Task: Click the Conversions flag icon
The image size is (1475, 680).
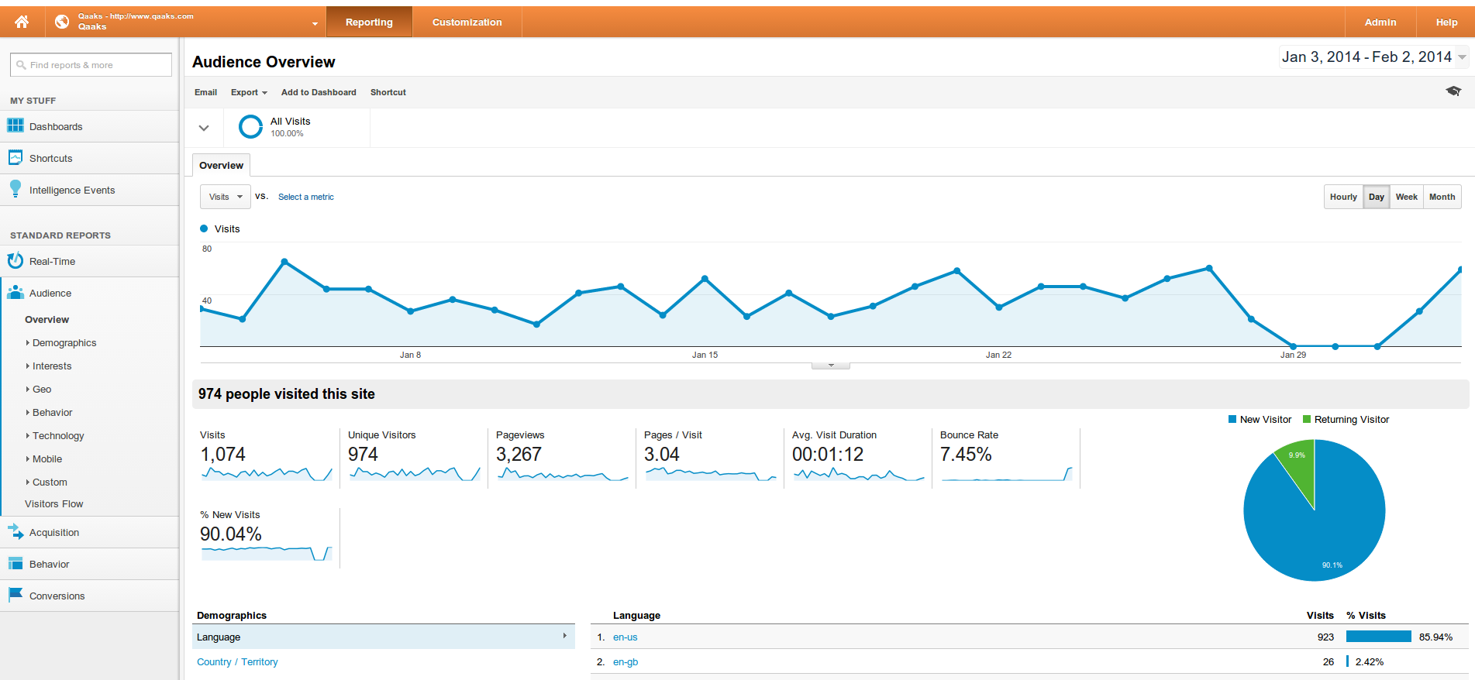Action: (16, 595)
